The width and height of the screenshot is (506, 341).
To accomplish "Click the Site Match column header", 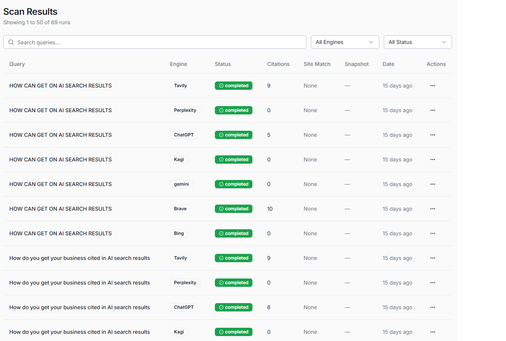I will coord(317,64).
